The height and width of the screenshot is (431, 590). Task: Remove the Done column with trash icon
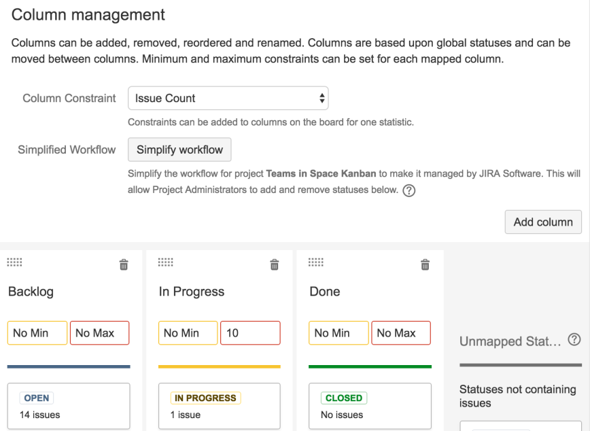[426, 264]
